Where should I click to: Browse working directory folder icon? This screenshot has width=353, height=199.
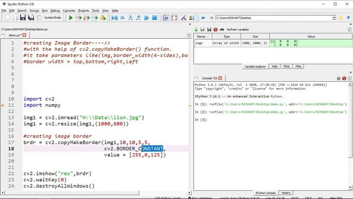tap(340, 18)
